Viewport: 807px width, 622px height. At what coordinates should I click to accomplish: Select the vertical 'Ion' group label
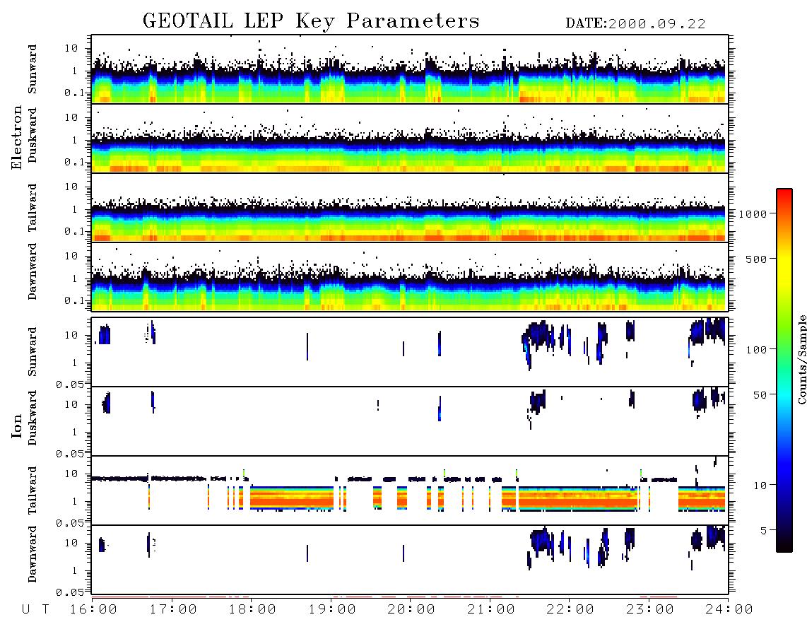(16, 426)
